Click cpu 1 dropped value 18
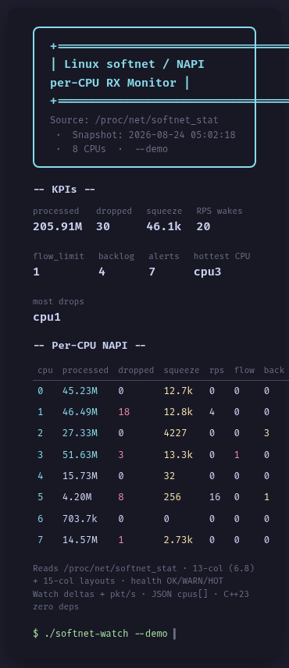289x668 pixels. coord(124,412)
